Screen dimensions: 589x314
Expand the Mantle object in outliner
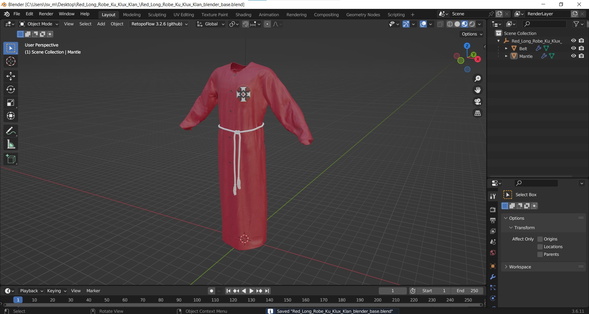click(506, 56)
